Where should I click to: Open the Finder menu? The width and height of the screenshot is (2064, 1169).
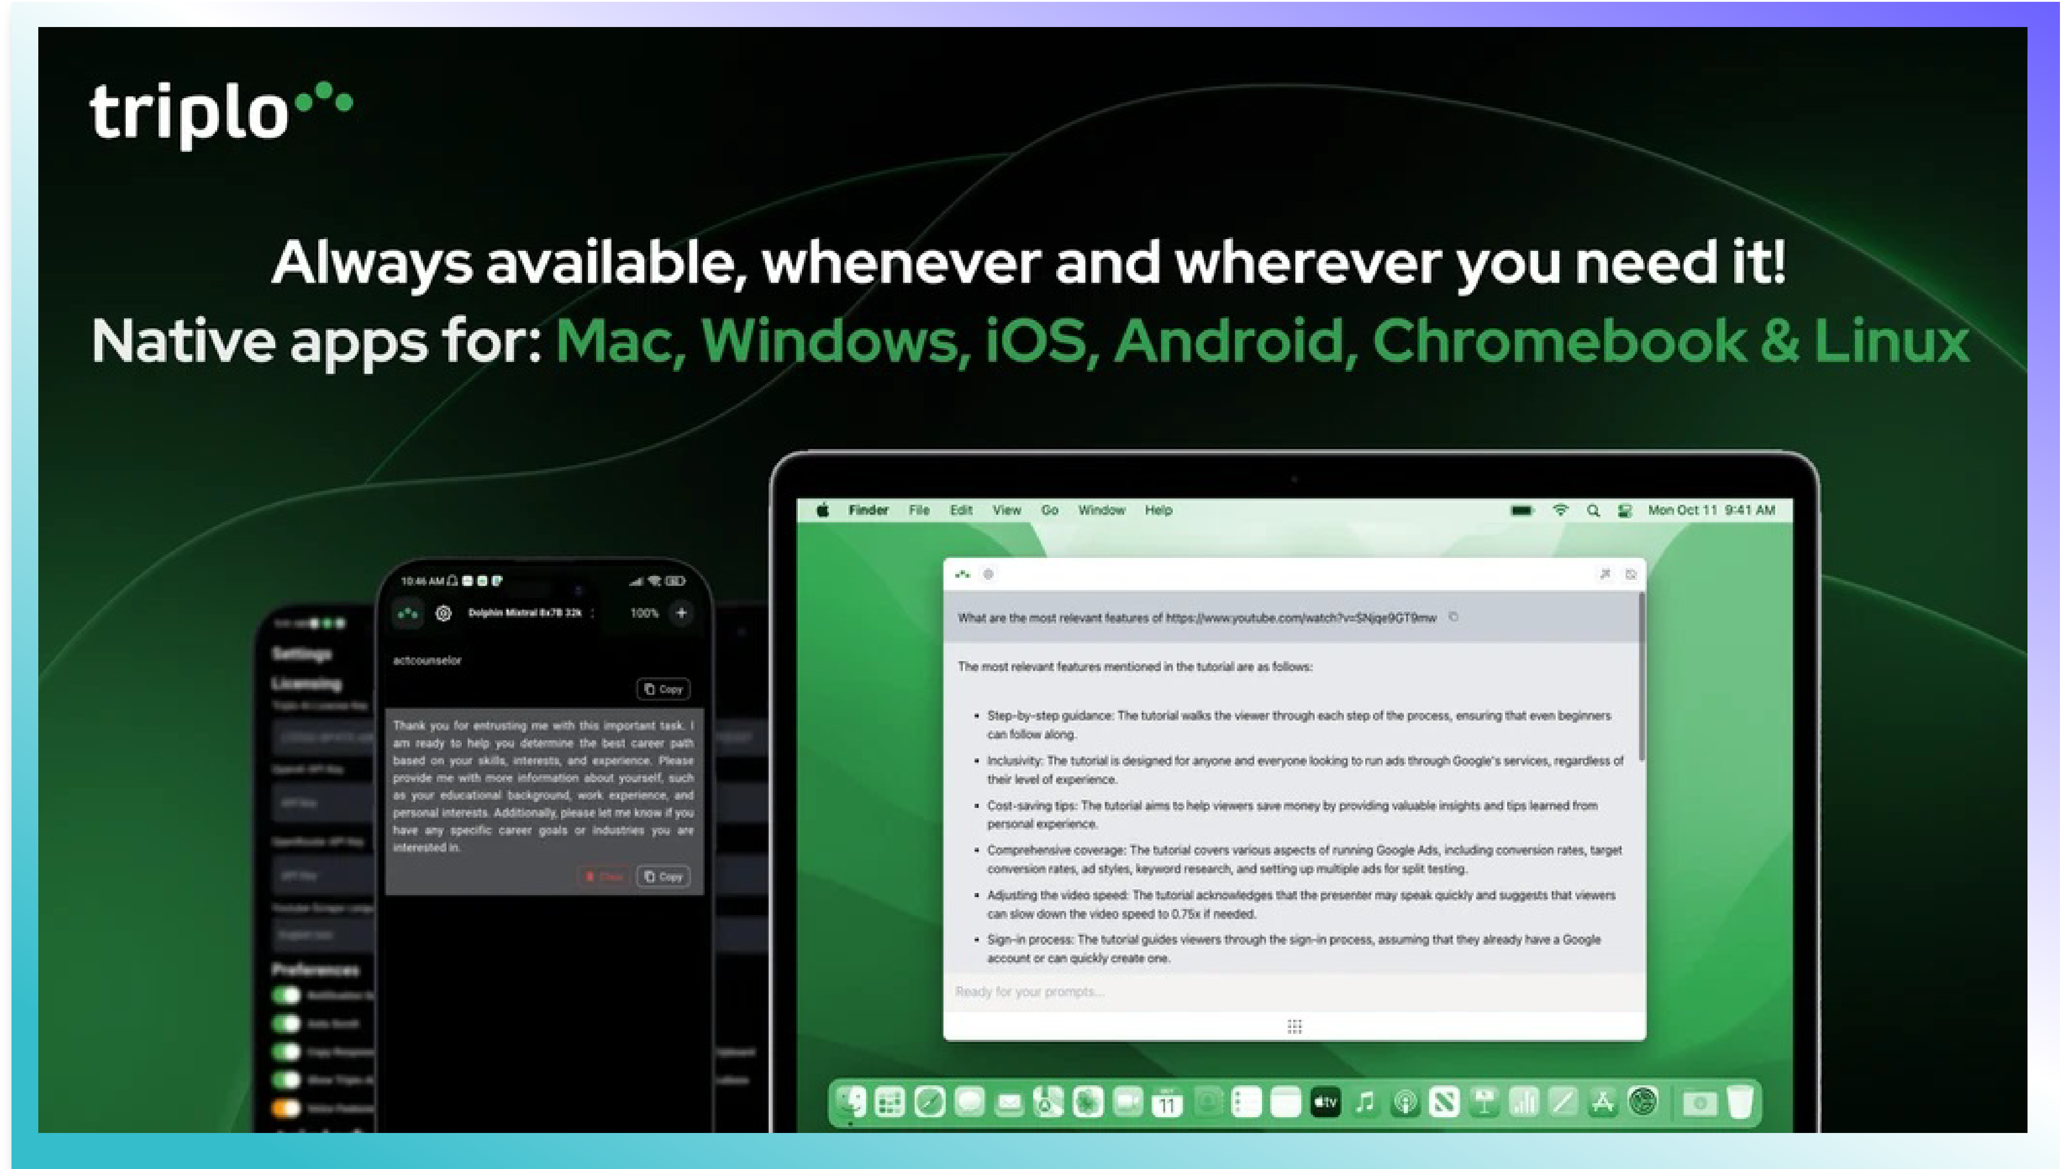[868, 510]
